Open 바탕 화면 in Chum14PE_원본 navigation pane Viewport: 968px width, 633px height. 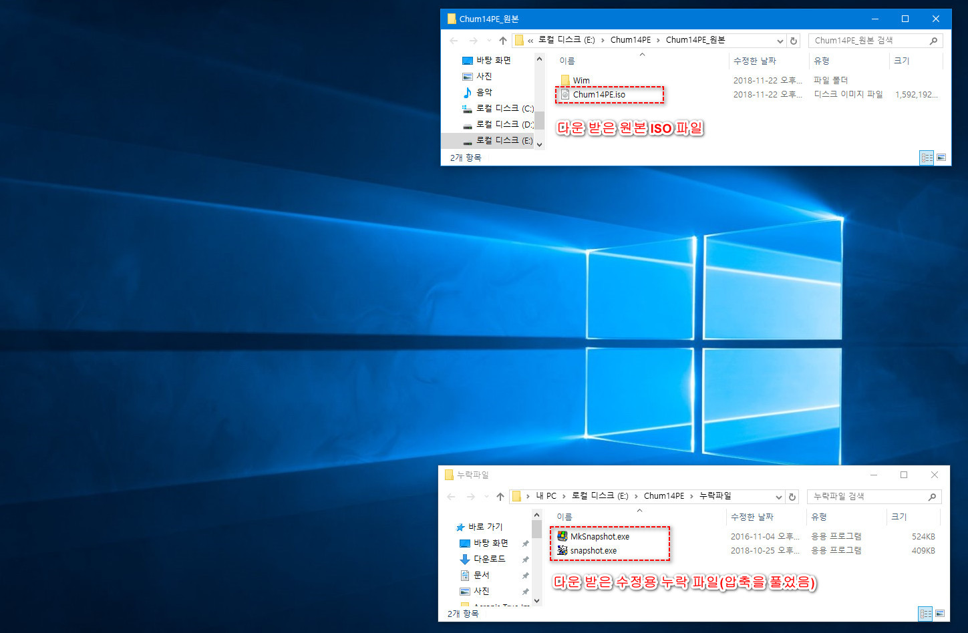coord(486,60)
